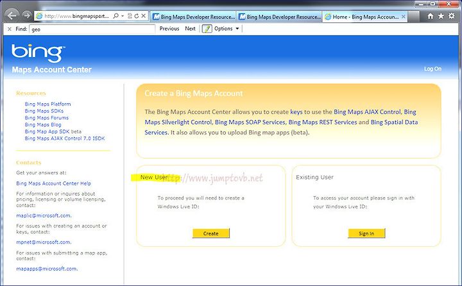Open the Bing Maps AJAX Control link

tap(367, 112)
